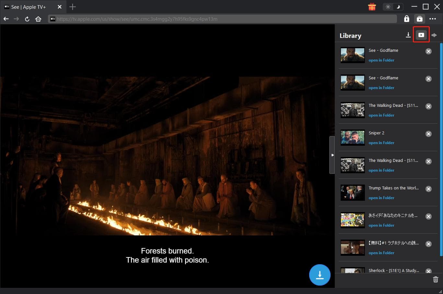Switch the theme to light mode

click(x=389, y=6)
